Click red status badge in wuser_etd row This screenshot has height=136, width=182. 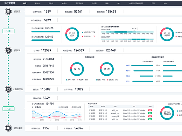pos(150,116)
